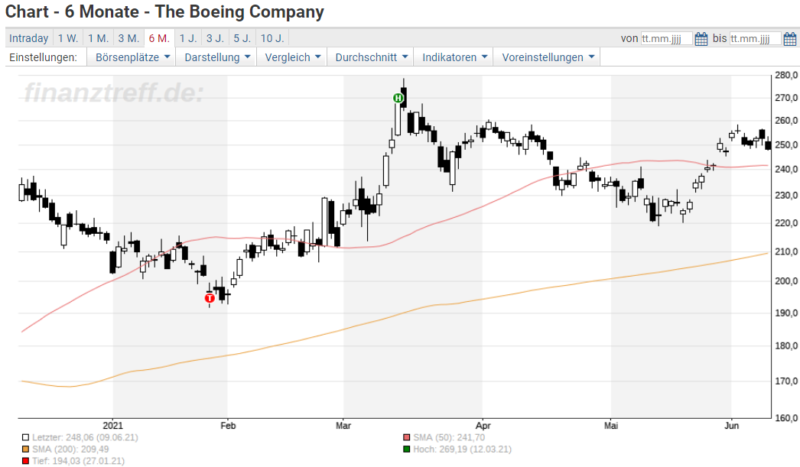Viewport: 800px width, 467px height.
Task: Click the green H high marker
Action: click(x=398, y=98)
